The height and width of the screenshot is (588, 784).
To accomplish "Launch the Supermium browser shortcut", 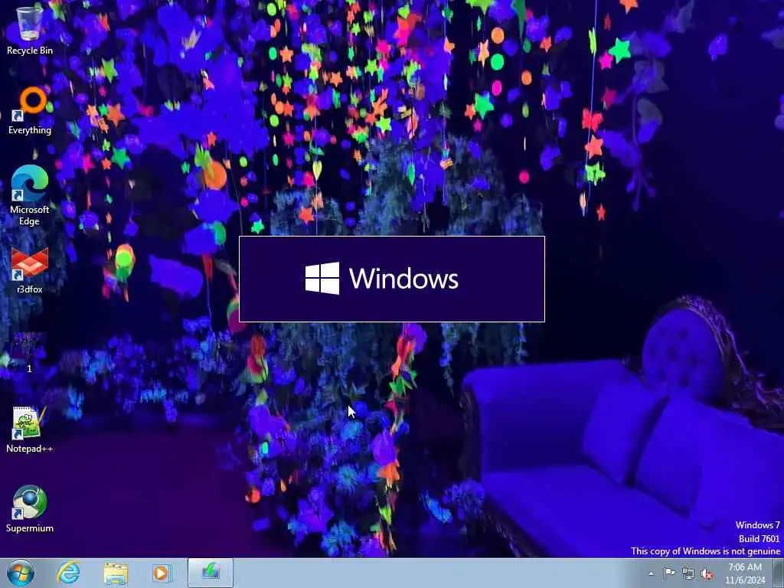I will [x=30, y=509].
